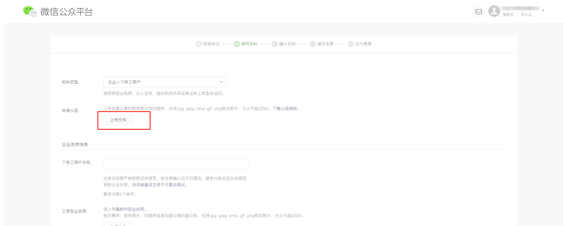Click the 工商营业执照 label
Screen dimensions: 563x226
[74, 211]
